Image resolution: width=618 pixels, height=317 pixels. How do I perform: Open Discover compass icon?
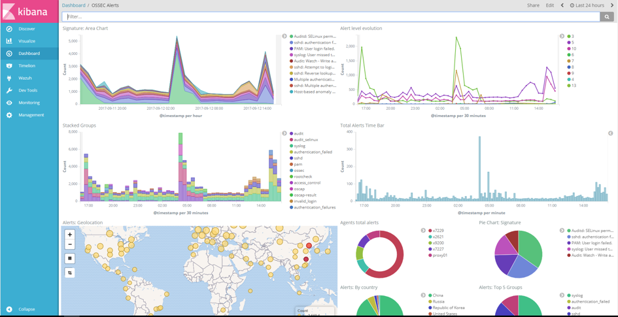coord(9,29)
